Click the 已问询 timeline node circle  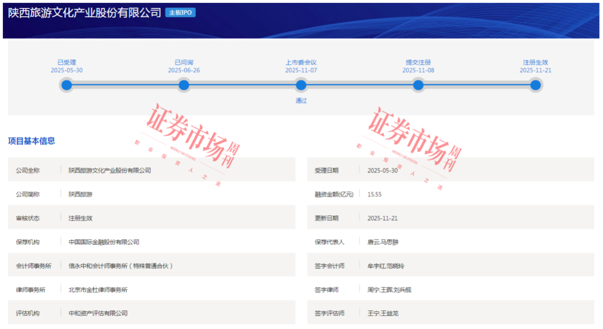[184, 85]
